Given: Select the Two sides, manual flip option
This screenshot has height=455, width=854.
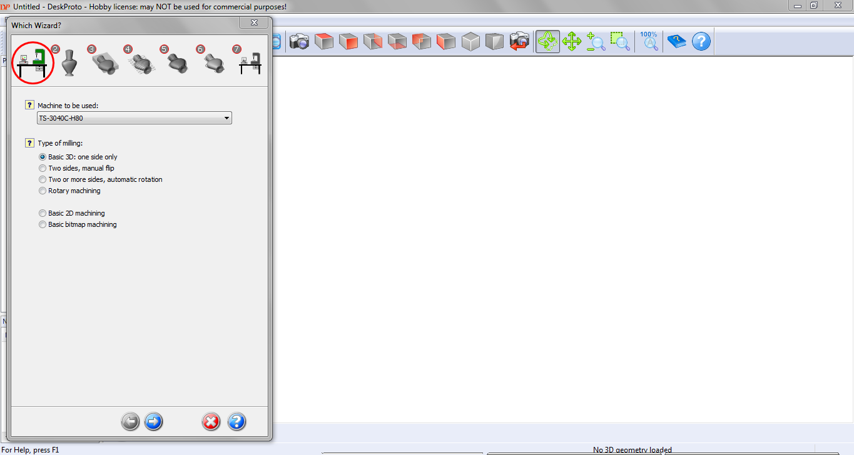Looking at the screenshot, I should coord(42,168).
